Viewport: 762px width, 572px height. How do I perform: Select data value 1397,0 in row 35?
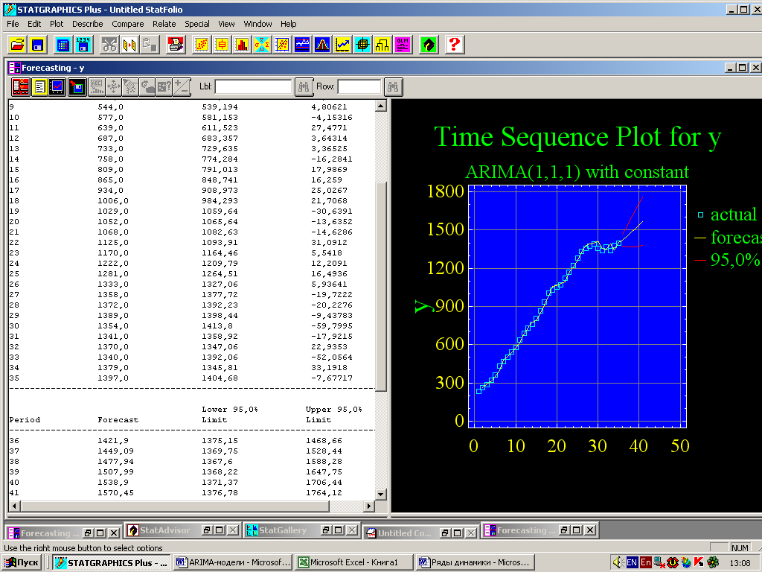(113, 378)
